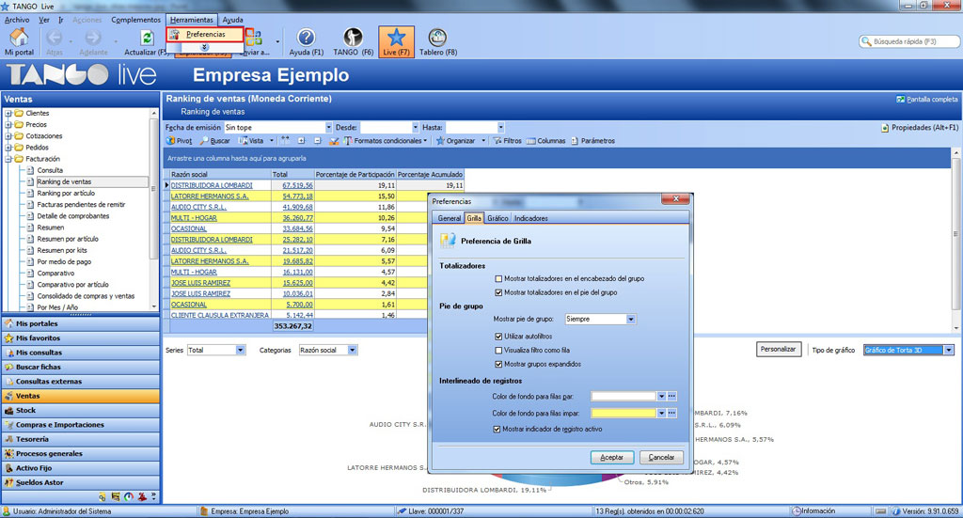Toggle Utilizar autofiltros checkbox
963x518 pixels.
click(x=498, y=337)
